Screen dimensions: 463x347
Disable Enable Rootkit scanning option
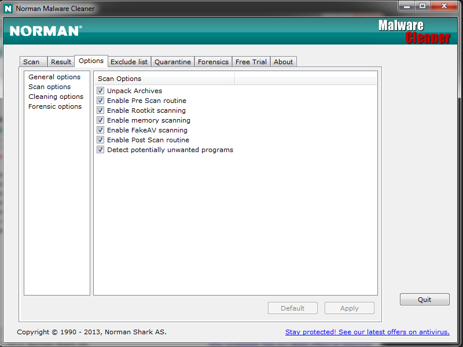tap(101, 110)
